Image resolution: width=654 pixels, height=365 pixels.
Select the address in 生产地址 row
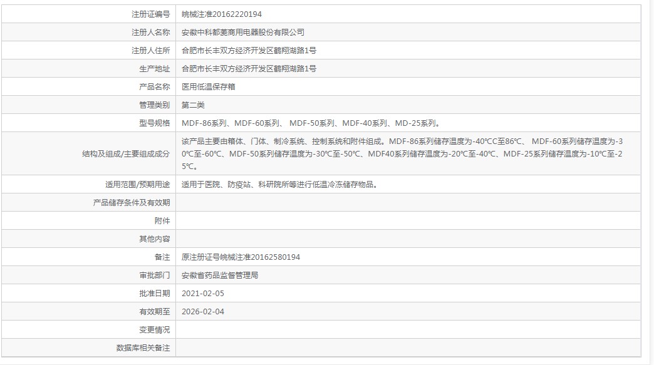tap(249, 69)
